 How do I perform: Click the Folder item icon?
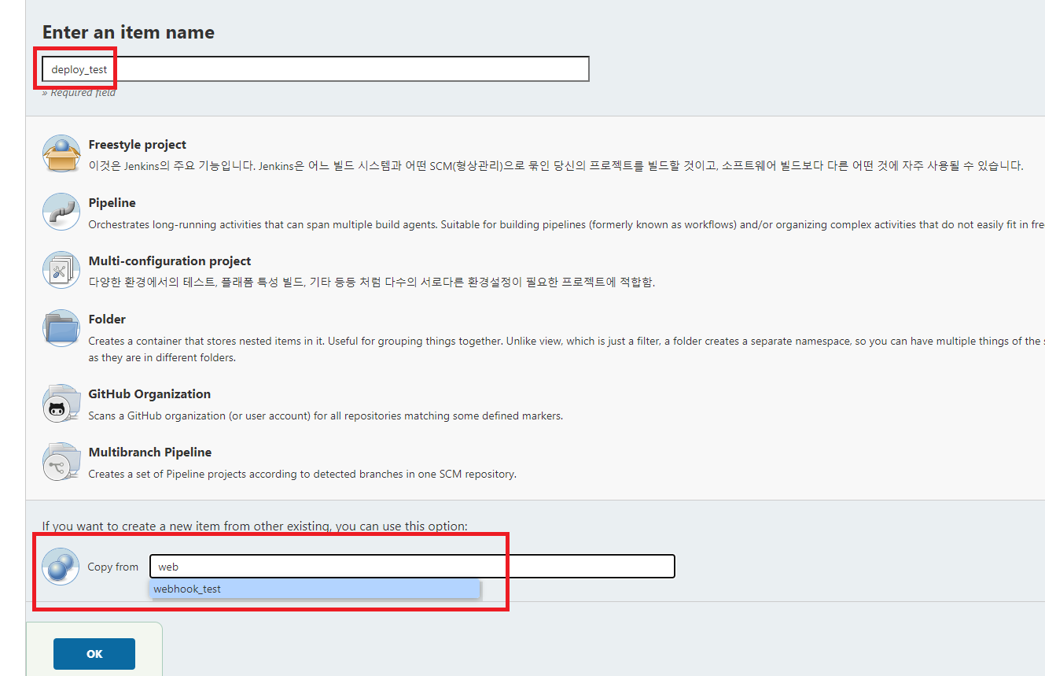[x=61, y=328]
